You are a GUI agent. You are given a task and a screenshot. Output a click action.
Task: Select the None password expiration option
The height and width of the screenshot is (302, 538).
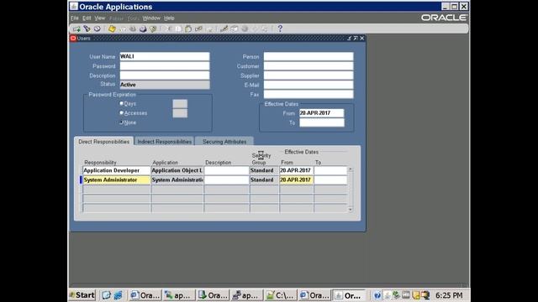[x=121, y=122]
